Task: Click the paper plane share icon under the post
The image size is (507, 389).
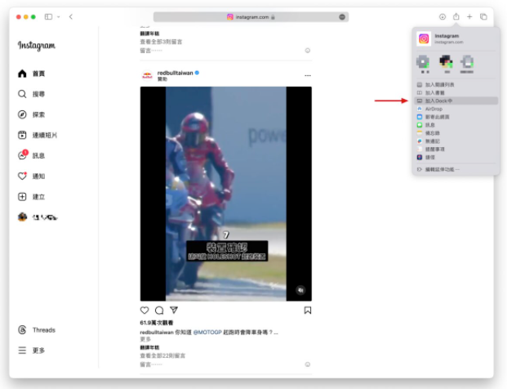Action: click(x=173, y=311)
